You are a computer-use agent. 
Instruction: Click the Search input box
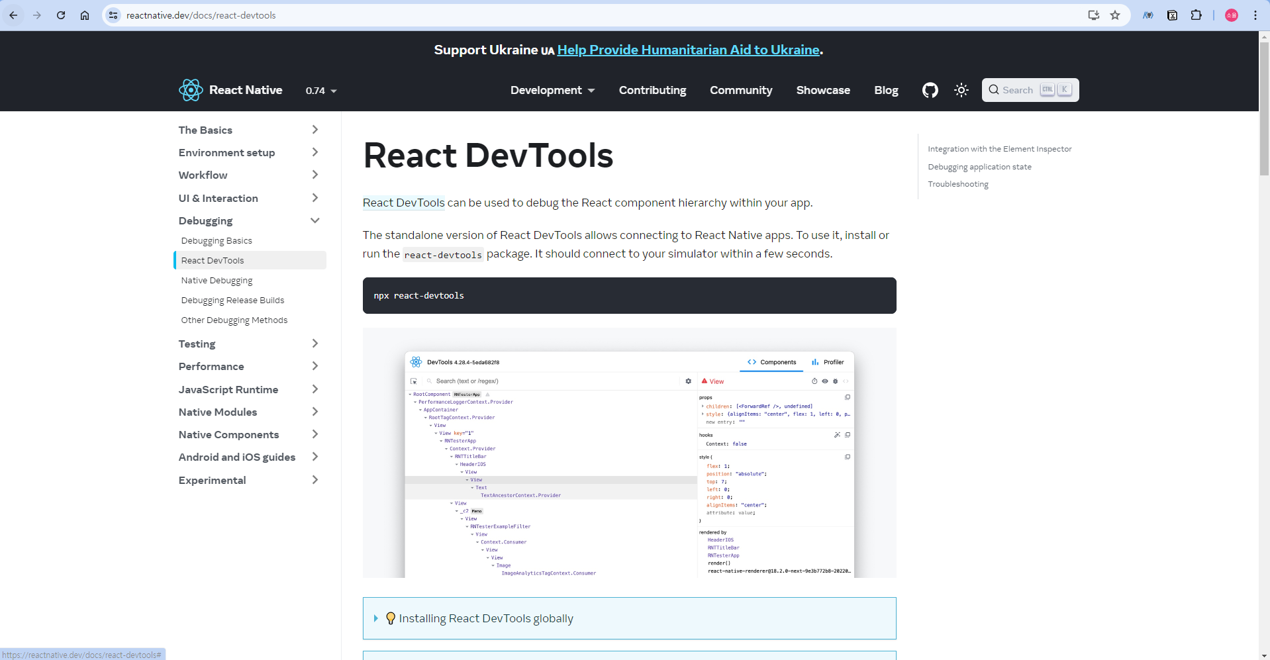click(1030, 90)
